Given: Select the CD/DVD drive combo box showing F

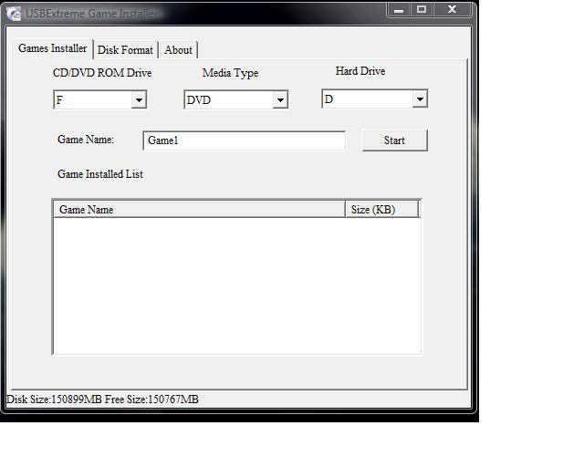Looking at the screenshot, I should [100, 99].
